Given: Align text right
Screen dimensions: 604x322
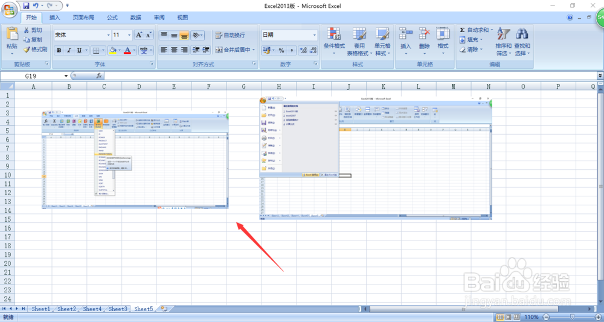Looking at the screenshot, I should coord(184,50).
